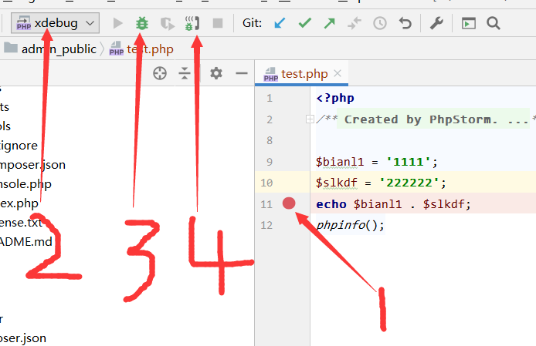Click the Git Rollback undo arrow

[x=405, y=23]
